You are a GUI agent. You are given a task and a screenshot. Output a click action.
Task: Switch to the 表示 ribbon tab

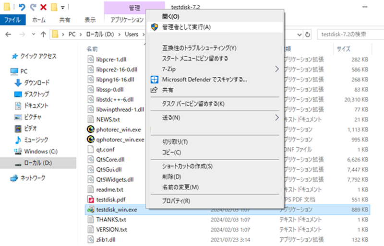tap(90, 20)
